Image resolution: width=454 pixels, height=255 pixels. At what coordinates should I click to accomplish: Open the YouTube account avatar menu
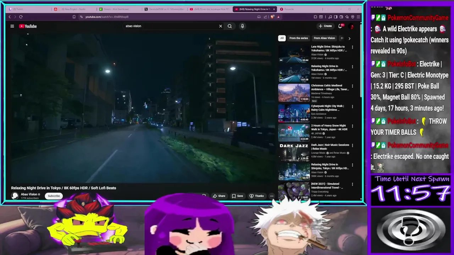click(351, 26)
